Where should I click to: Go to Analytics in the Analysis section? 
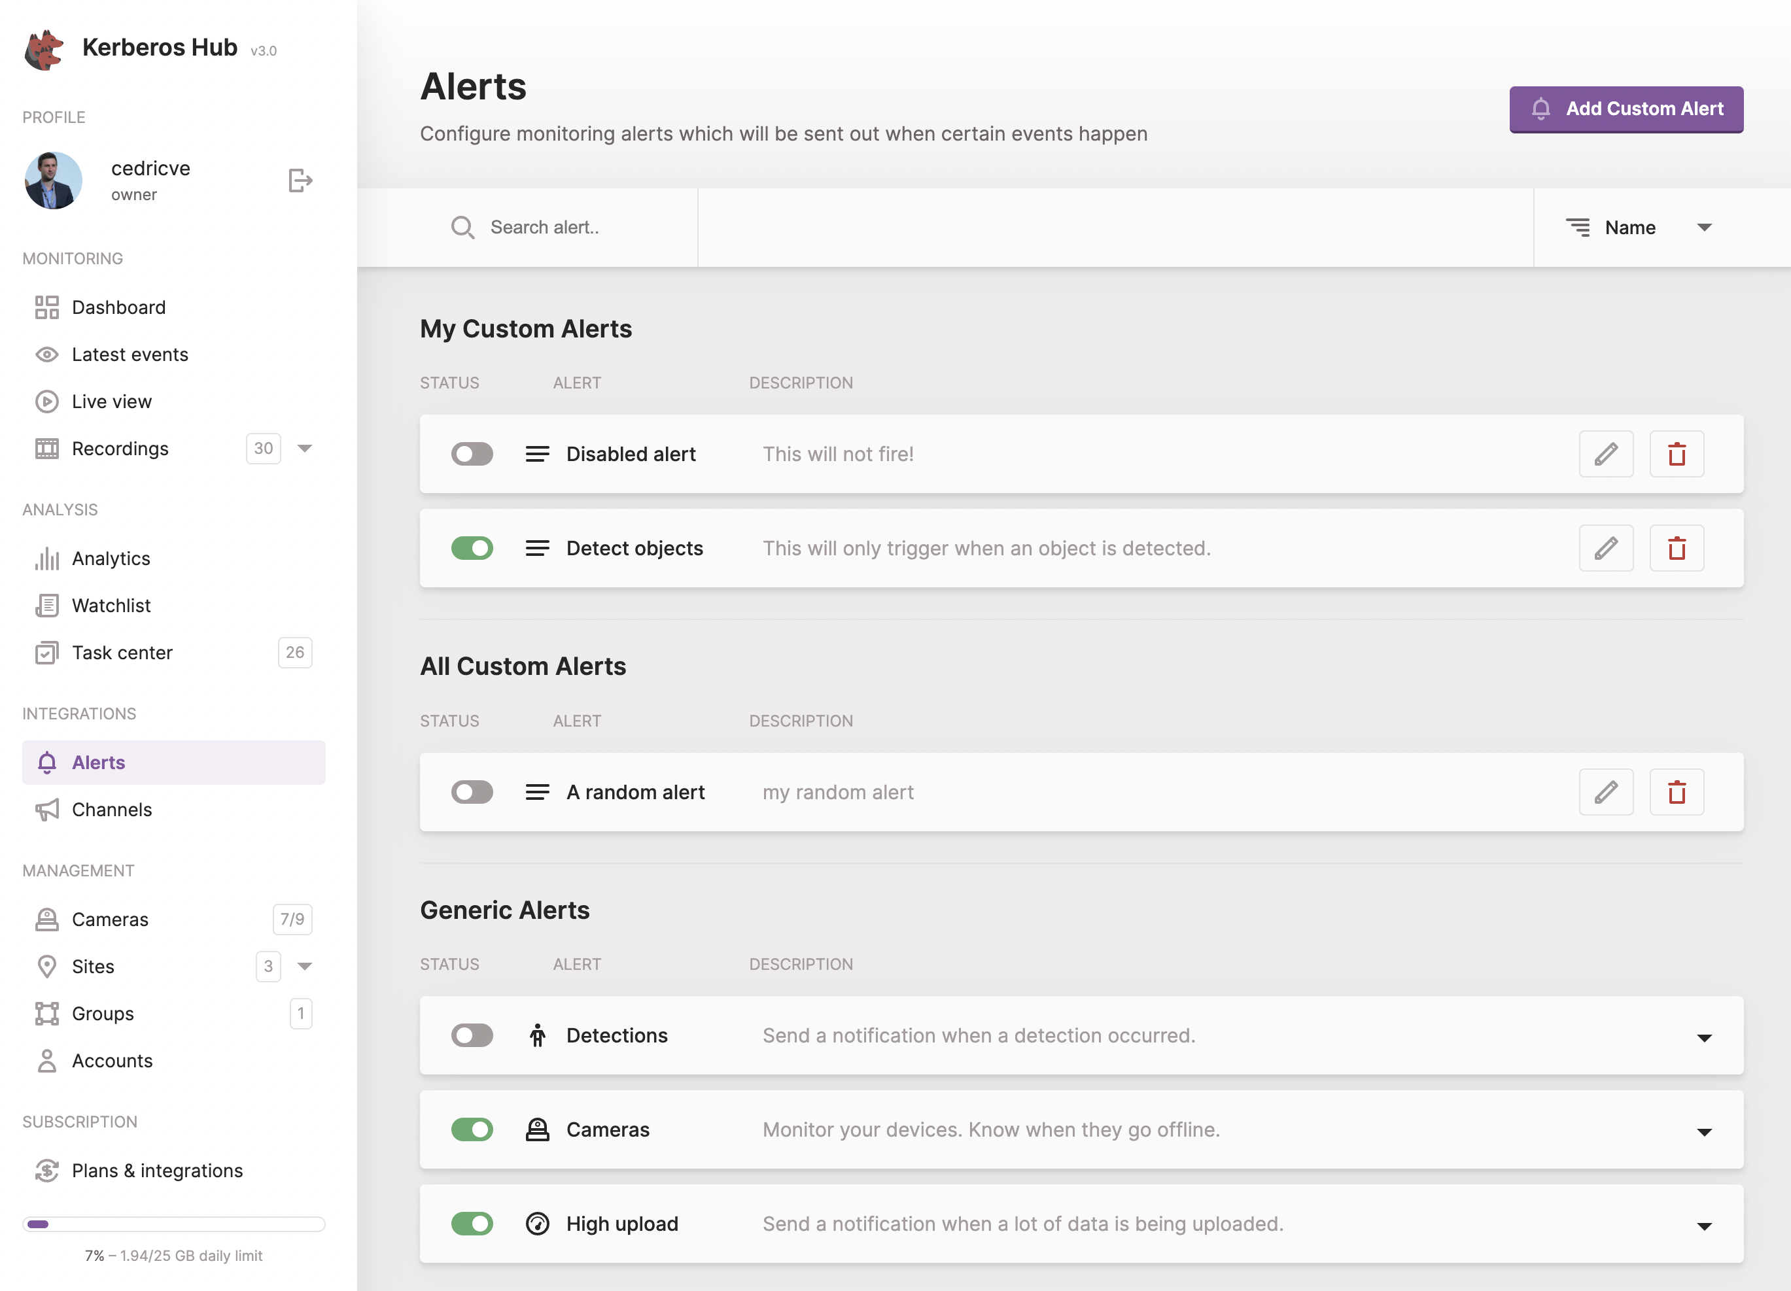pyautogui.click(x=111, y=559)
